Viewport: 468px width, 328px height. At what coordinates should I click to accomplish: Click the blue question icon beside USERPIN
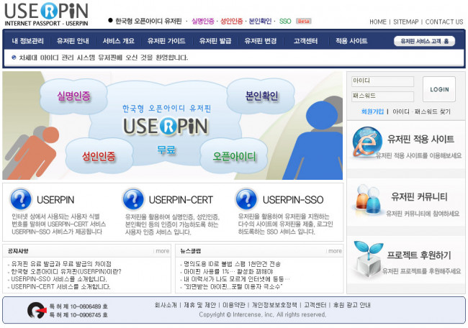[x=21, y=199]
